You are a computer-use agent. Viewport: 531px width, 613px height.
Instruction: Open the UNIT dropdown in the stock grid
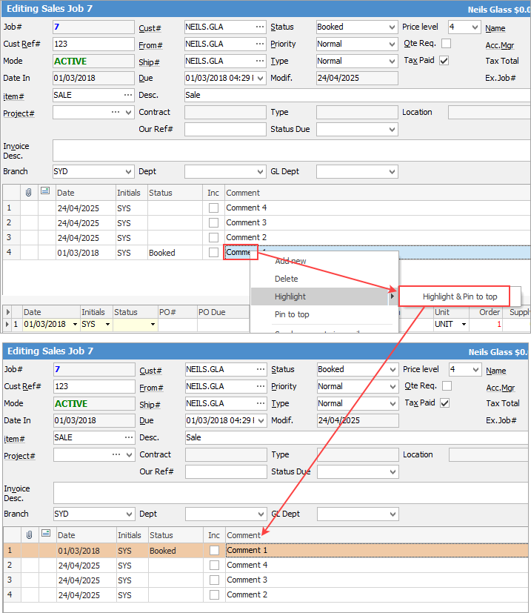click(x=464, y=325)
